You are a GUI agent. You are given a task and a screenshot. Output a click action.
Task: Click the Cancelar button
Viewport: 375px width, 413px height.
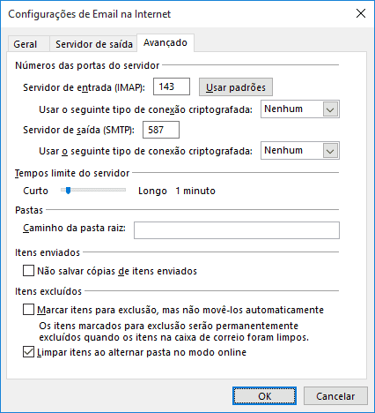point(335,396)
